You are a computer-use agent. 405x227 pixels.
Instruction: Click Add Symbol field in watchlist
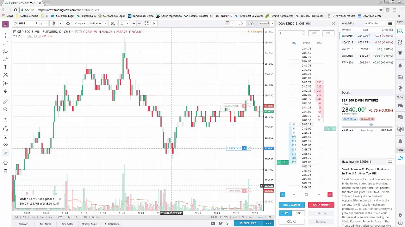374,23
